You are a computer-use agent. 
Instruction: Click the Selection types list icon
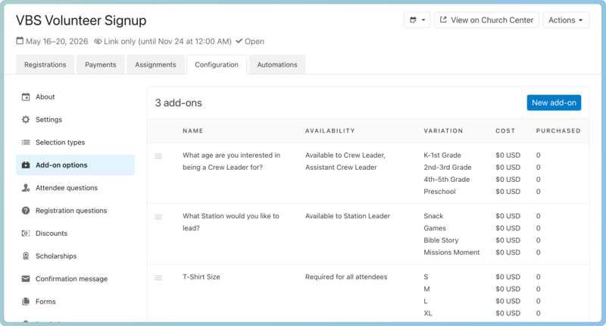pyautogui.click(x=26, y=143)
